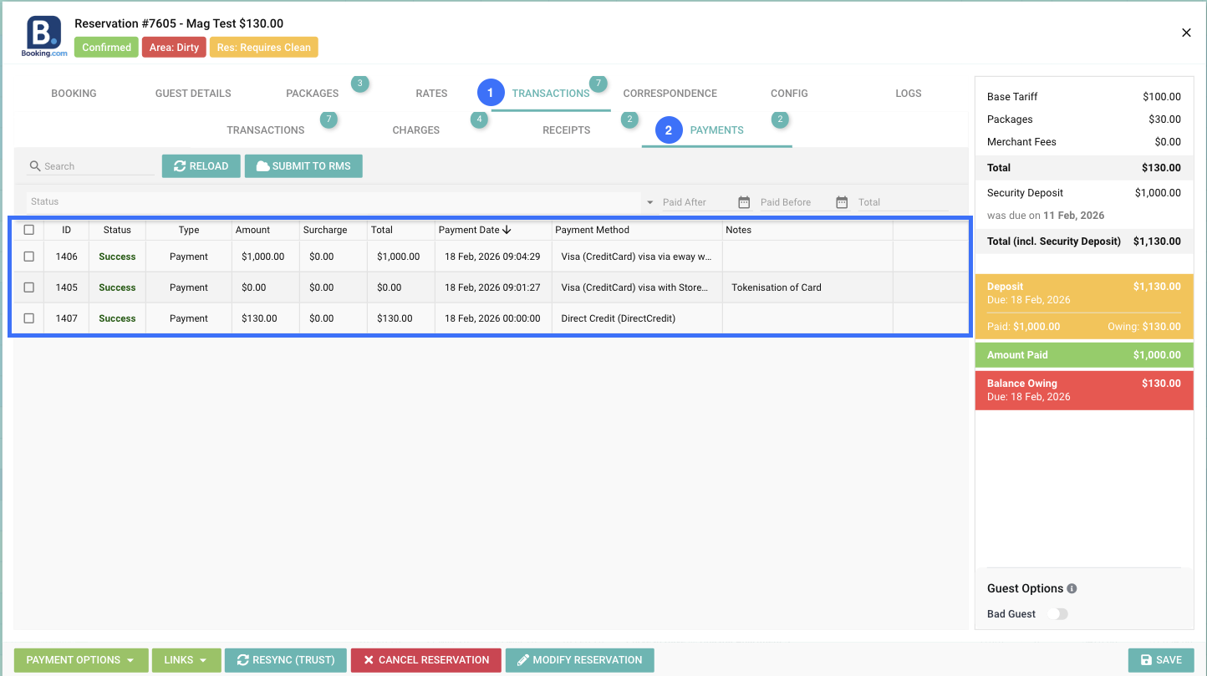1207x676 pixels.
Task: Click the Booking.com logo icon
Action: (44, 37)
